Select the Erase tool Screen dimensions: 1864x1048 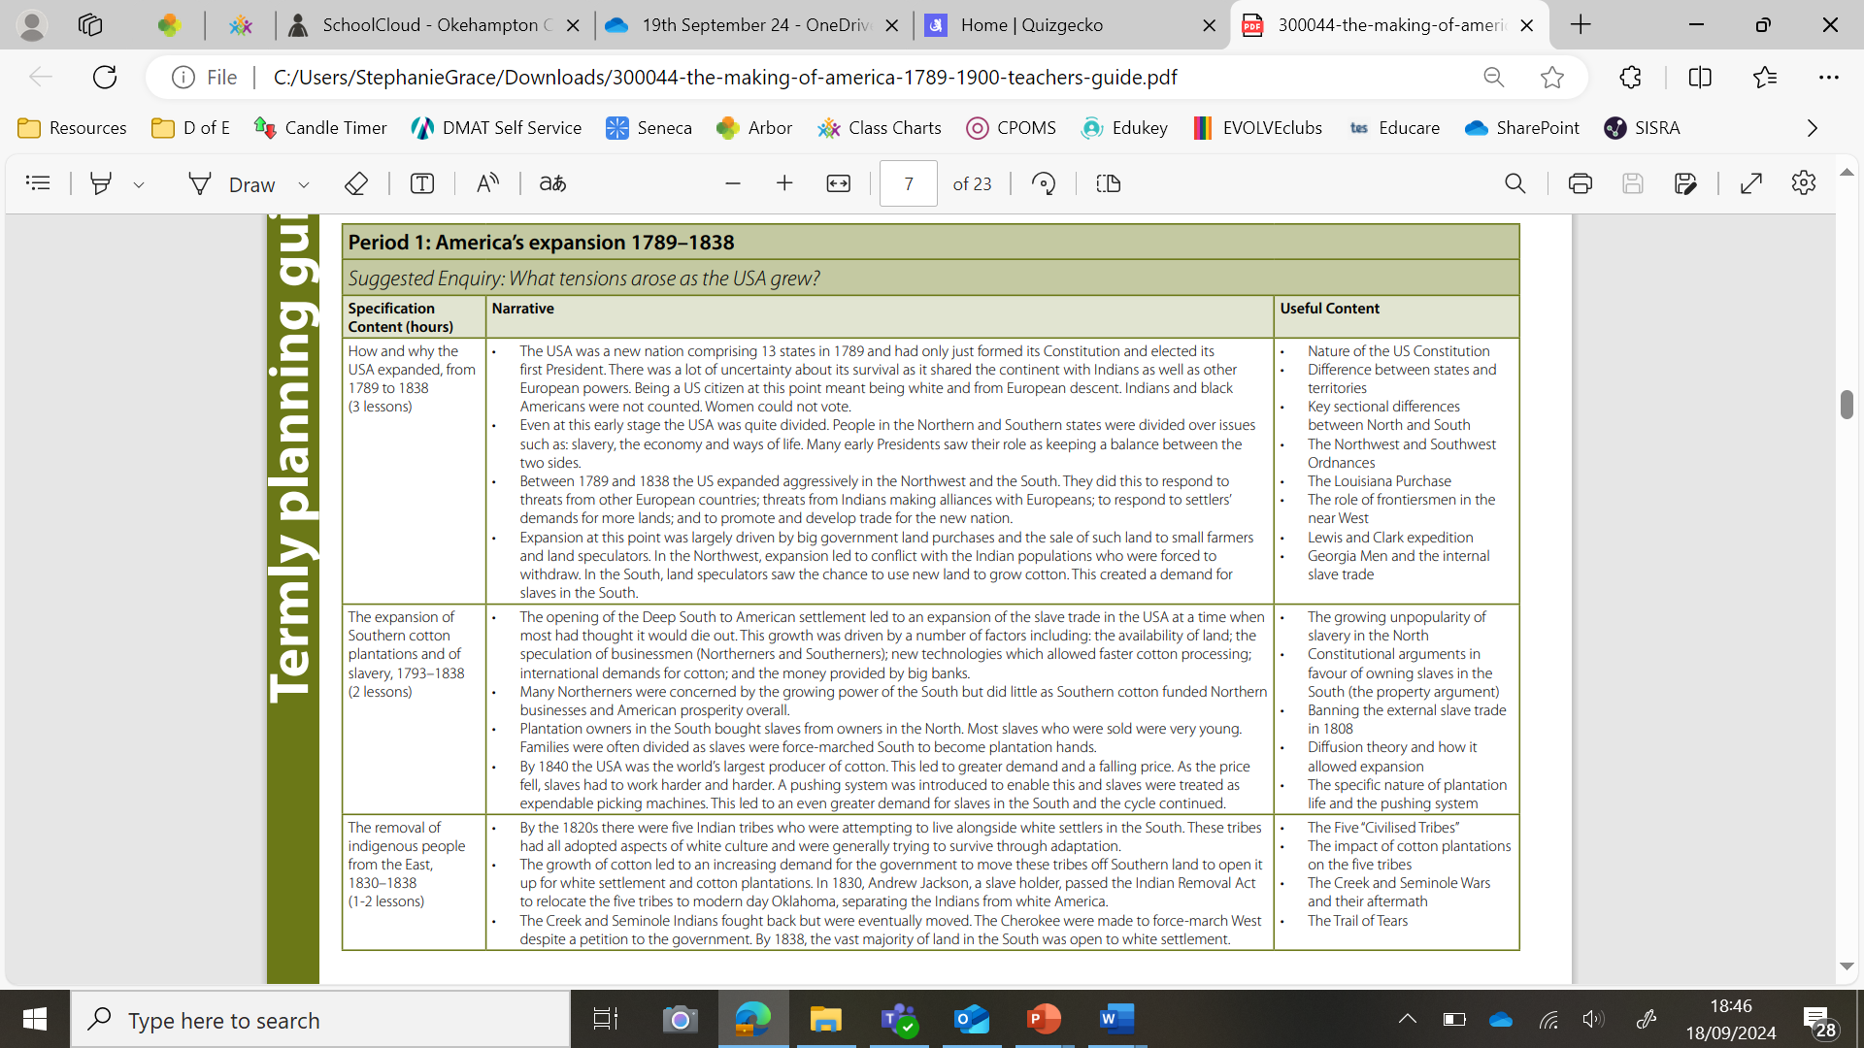(x=356, y=182)
